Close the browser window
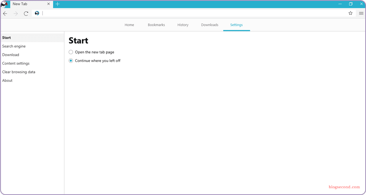Image resolution: width=366 pixels, height=195 pixels. point(361,4)
